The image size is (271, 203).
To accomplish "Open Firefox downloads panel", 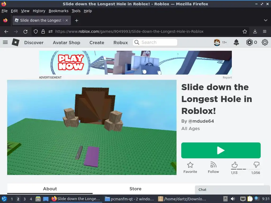I will point(255,31).
